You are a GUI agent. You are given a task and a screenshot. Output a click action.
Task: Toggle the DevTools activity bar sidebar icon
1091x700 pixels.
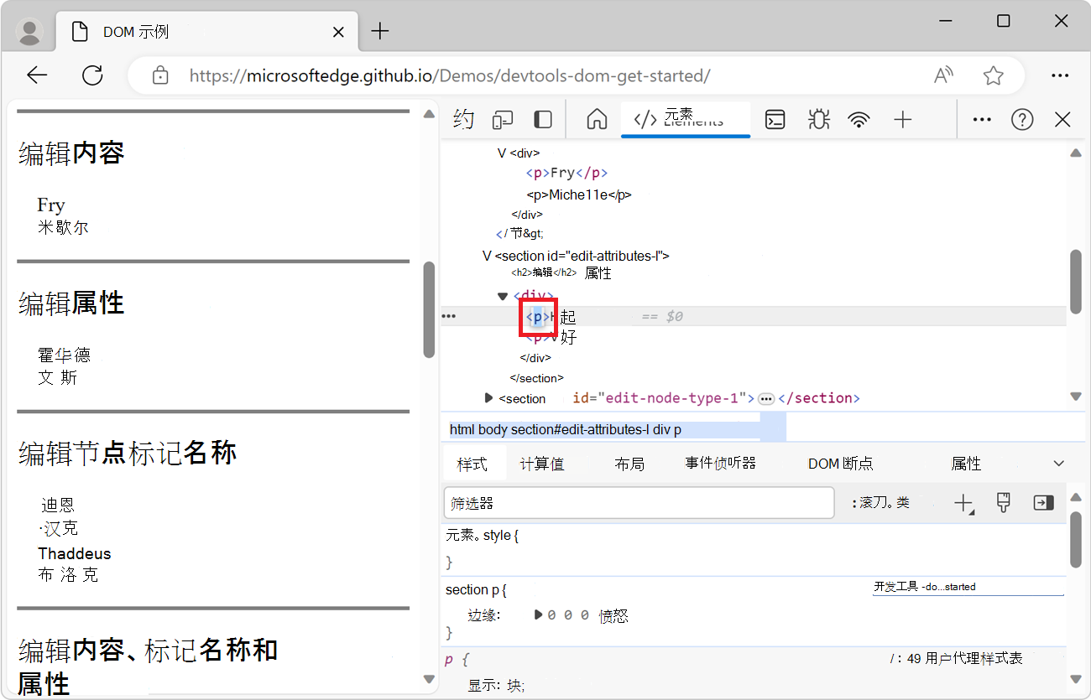click(543, 120)
